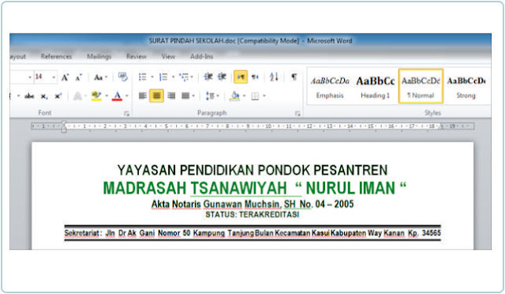Viewport: 505px width, 294px height.
Task: Open font color dropdown arrow
Action: click(x=127, y=96)
